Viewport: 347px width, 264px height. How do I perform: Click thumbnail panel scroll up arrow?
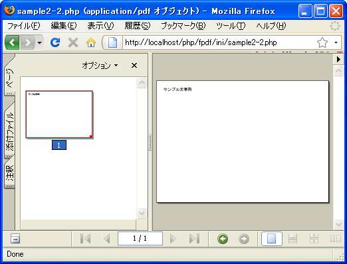[142, 83]
